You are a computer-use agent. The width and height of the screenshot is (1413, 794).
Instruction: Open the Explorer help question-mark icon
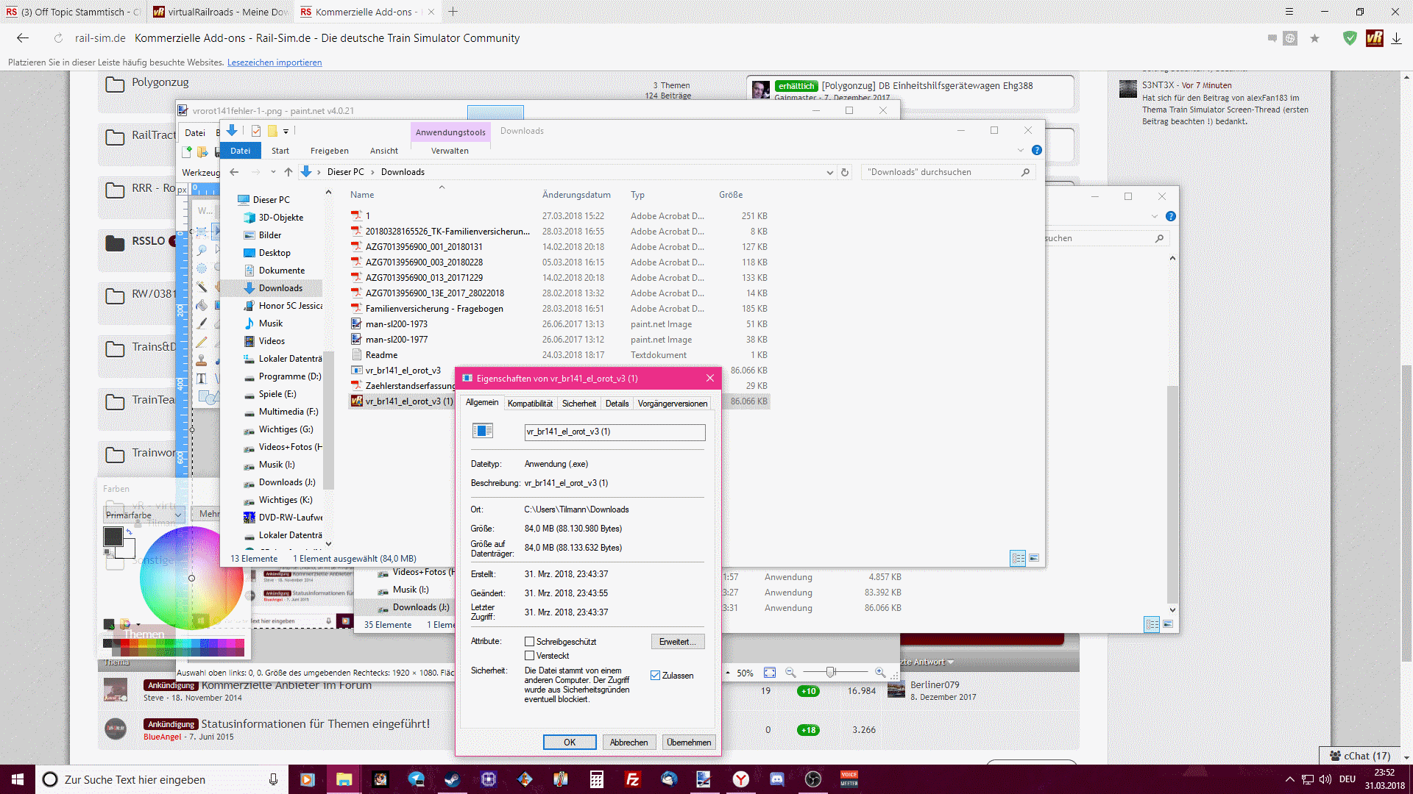coord(1036,150)
